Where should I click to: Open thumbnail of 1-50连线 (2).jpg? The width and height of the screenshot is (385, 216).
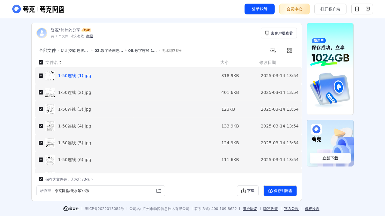(x=50, y=92)
